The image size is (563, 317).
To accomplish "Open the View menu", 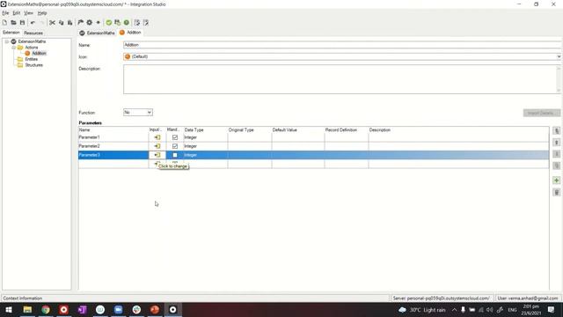I will coord(28,13).
